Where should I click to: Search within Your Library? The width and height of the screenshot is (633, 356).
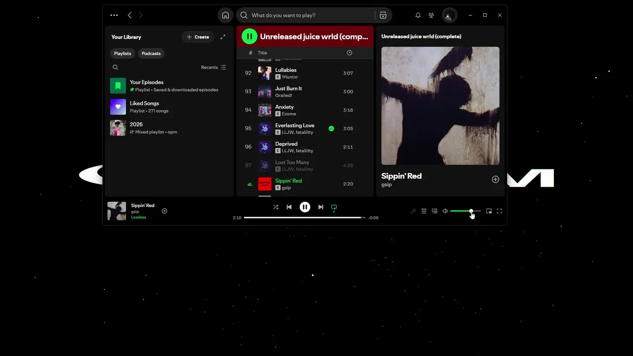coord(115,67)
